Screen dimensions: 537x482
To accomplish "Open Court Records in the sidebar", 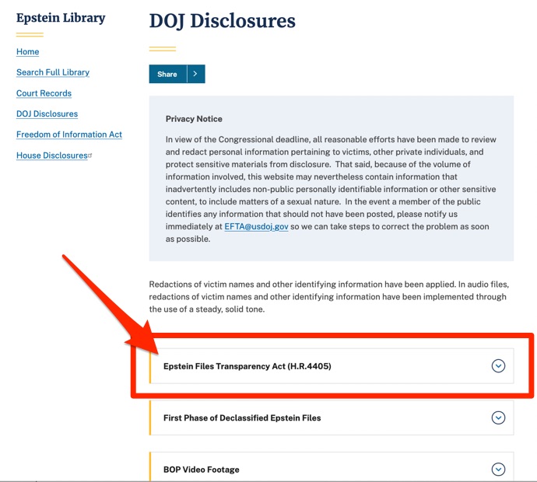I will pos(44,93).
